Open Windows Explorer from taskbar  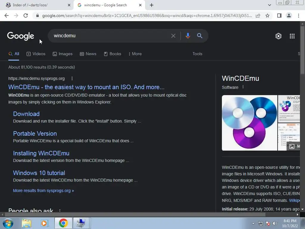coord(27,223)
